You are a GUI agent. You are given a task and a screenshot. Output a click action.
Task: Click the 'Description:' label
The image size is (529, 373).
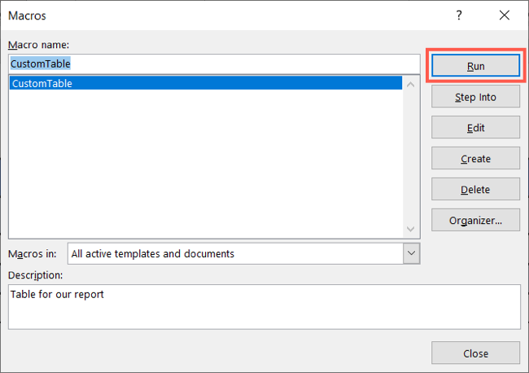[36, 275]
